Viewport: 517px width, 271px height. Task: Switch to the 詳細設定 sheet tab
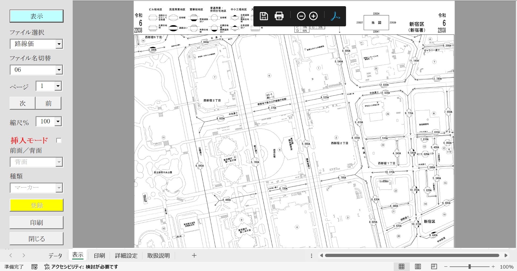pos(126,256)
